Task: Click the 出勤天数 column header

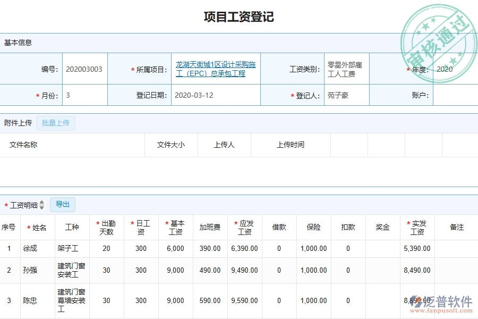Action: coord(107,227)
